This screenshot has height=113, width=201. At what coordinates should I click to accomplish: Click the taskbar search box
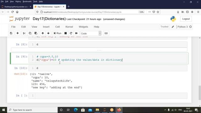click(x=32, y=110)
